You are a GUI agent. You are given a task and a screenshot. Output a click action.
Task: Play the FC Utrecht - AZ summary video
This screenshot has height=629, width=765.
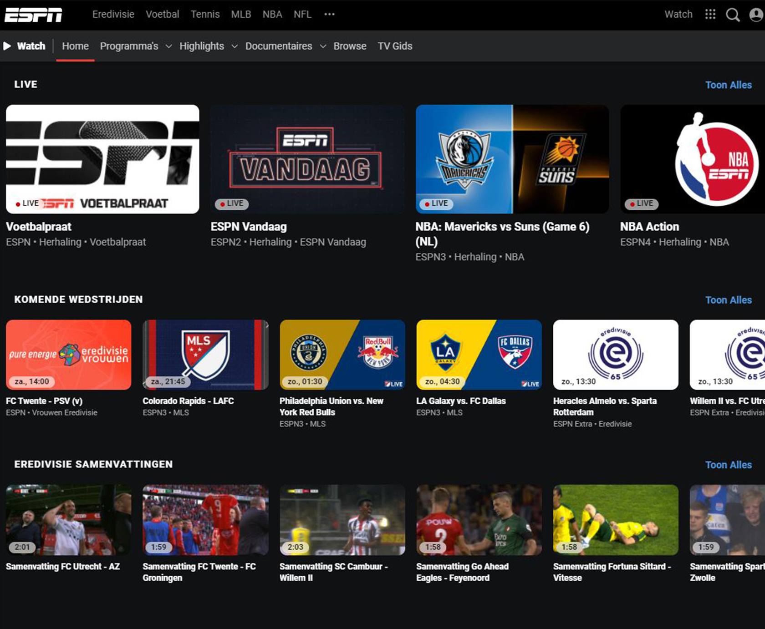click(x=69, y=520)
